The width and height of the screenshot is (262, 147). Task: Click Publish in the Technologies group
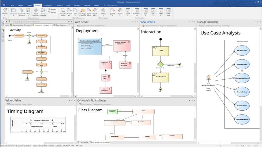[x=113, y=12]
